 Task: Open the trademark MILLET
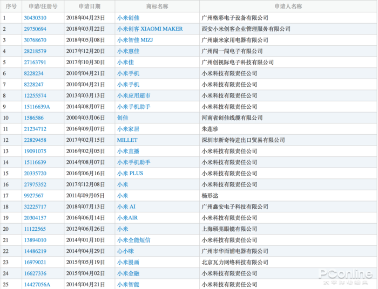[127, 140]
